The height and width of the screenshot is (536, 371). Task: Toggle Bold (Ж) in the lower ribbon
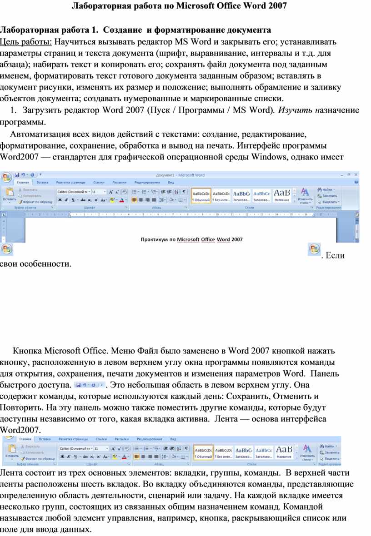coord(62,457)
